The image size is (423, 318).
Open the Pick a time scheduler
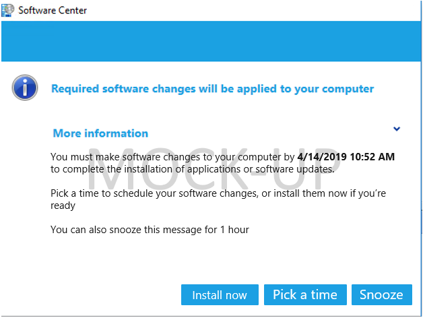[305, 295]
